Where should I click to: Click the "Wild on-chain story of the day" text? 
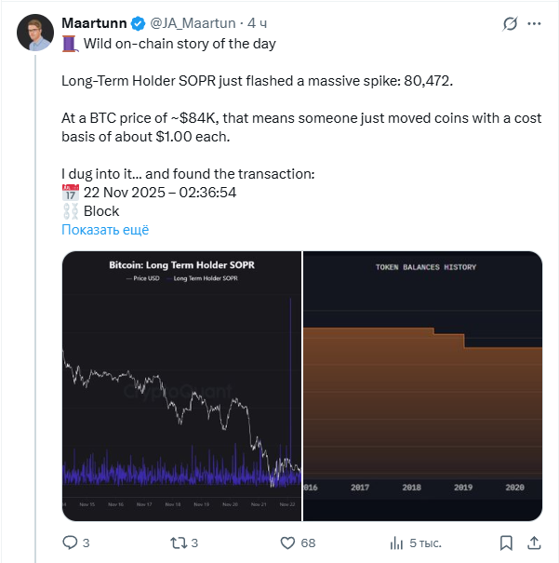pos(179,43)
